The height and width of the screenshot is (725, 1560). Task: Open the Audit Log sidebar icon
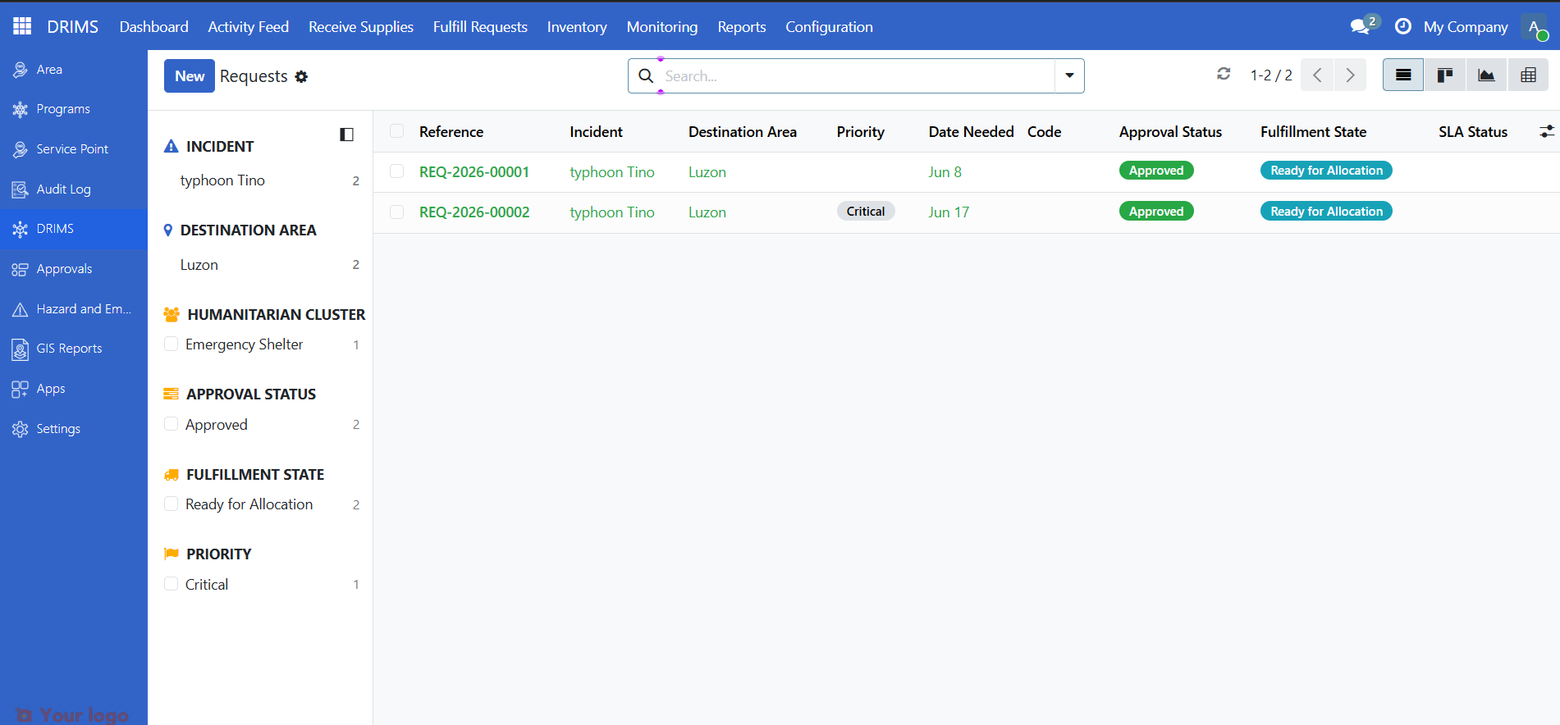pos(21,189)
